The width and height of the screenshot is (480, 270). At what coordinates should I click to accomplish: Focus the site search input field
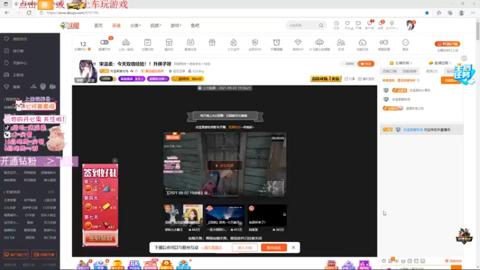(302, 25)
